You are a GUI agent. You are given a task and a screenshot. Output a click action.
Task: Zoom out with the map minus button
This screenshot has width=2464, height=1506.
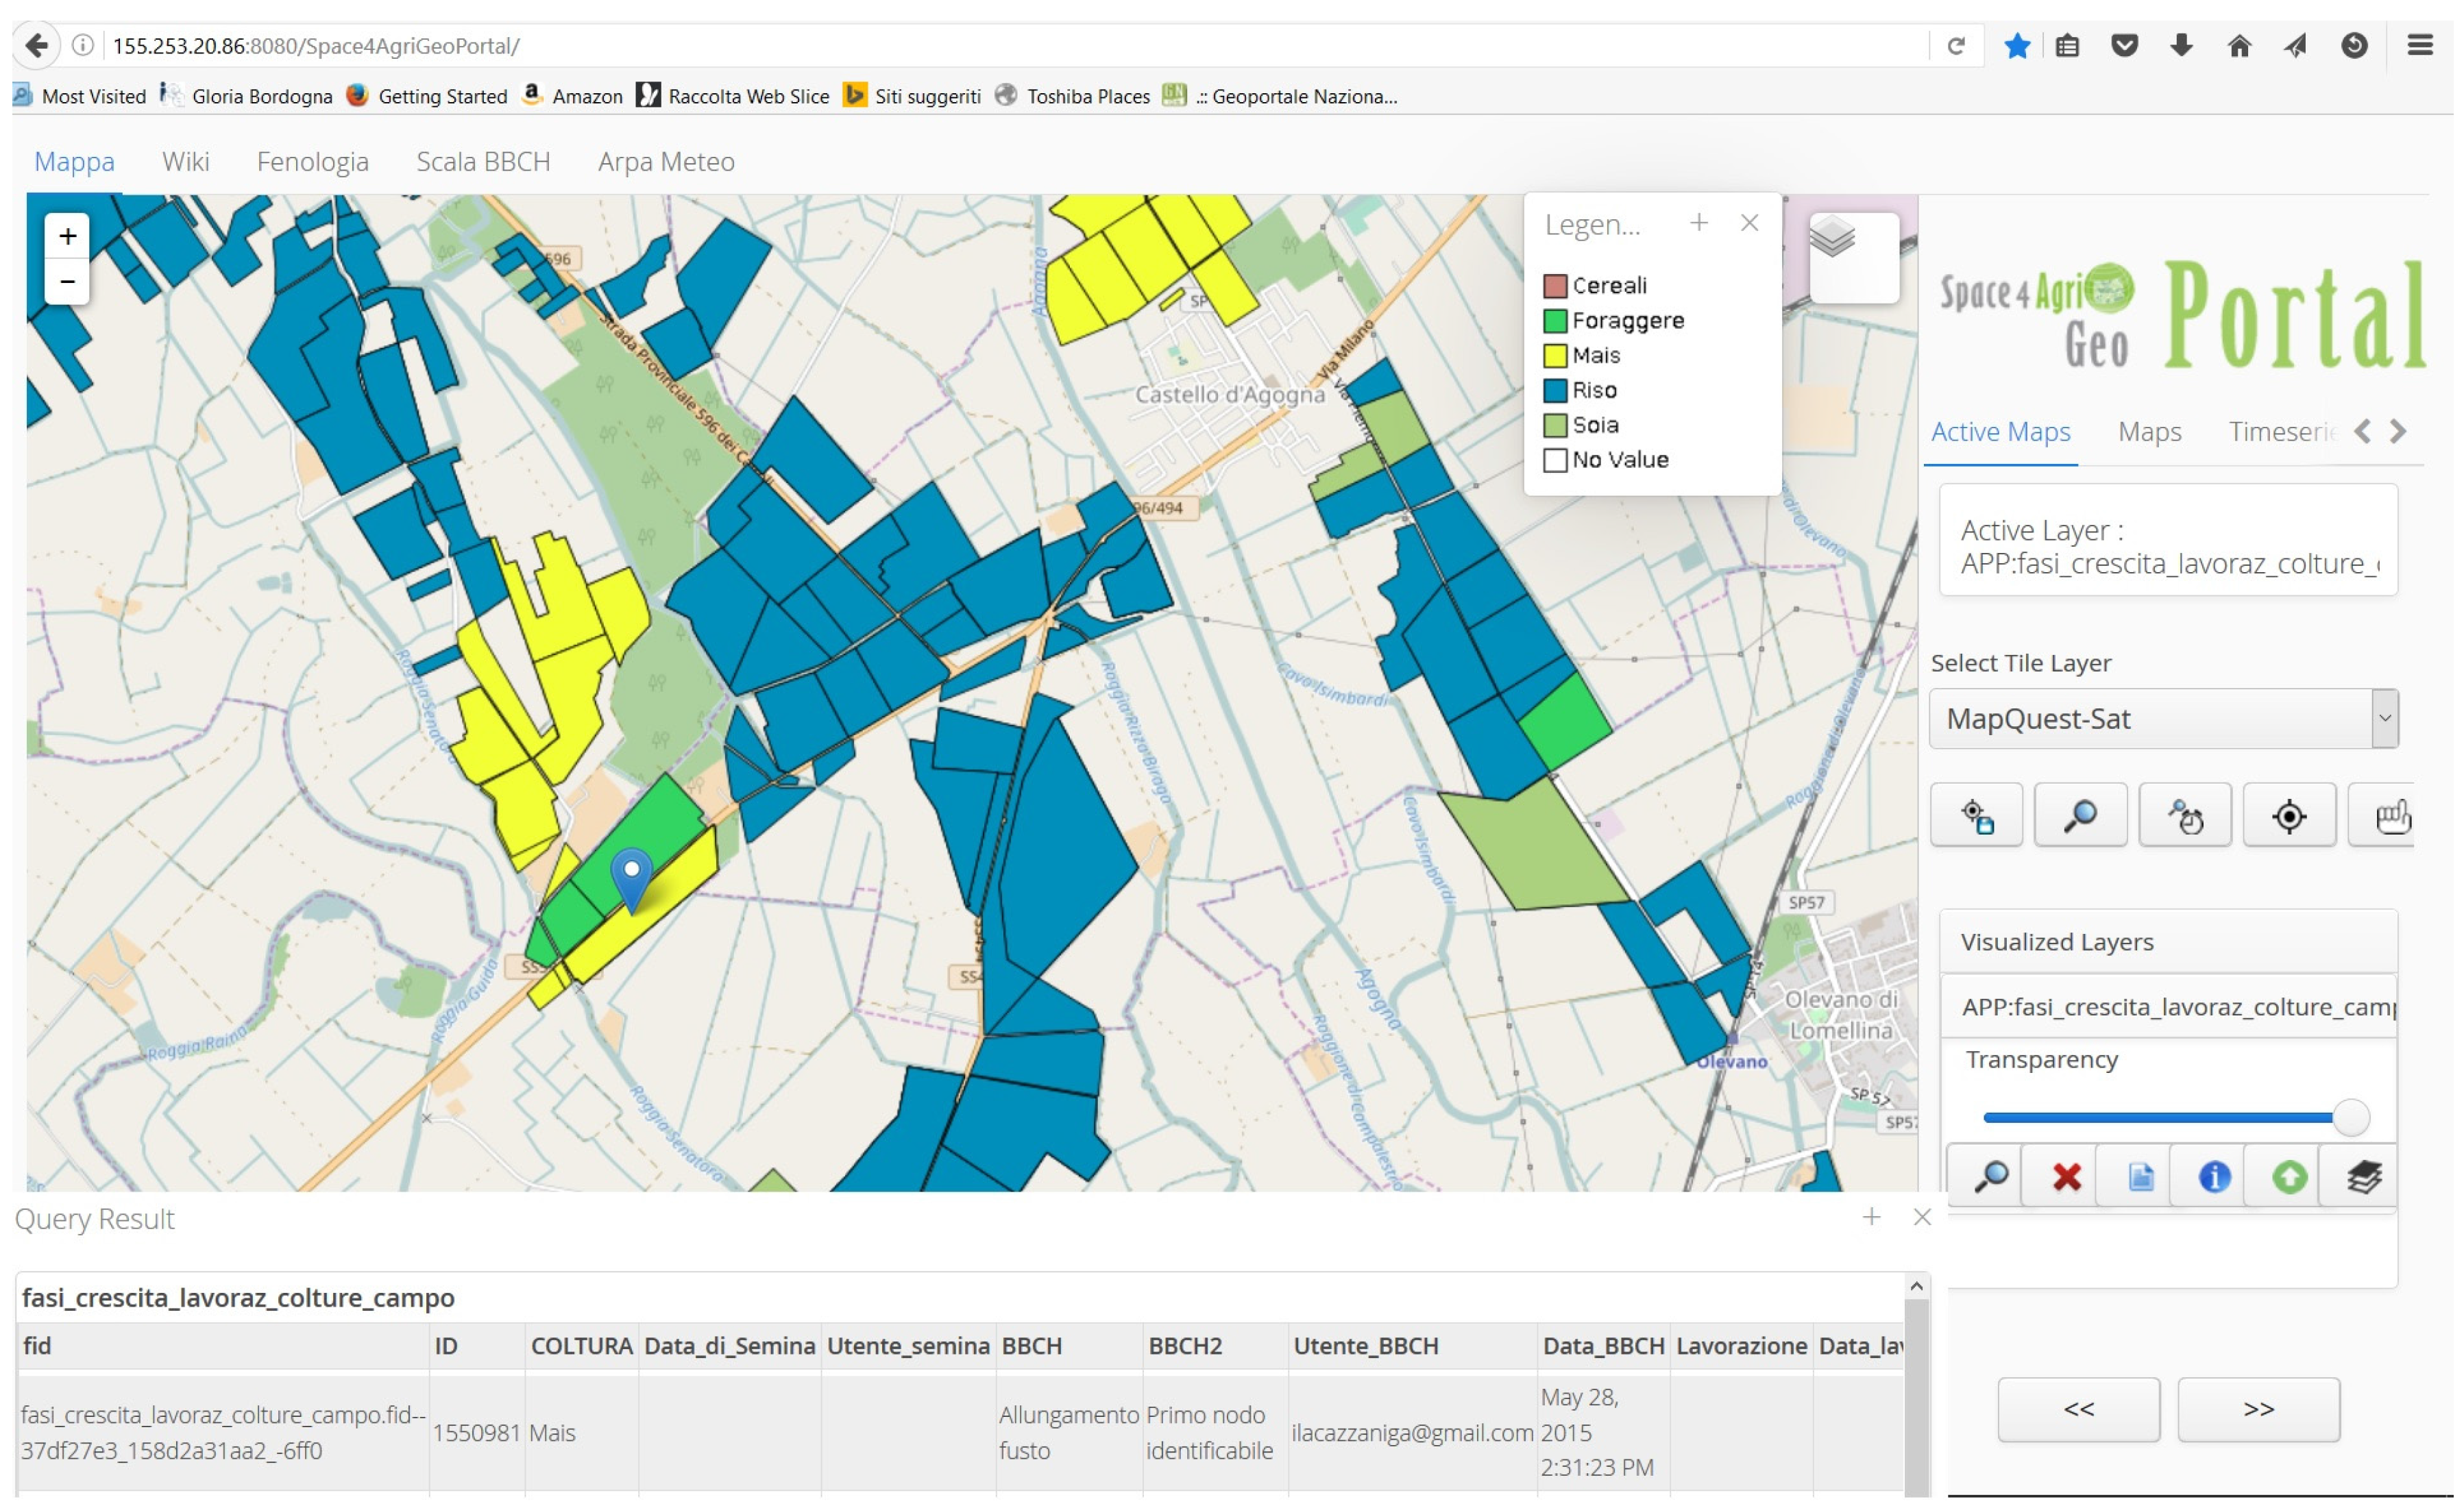(67, 282)
